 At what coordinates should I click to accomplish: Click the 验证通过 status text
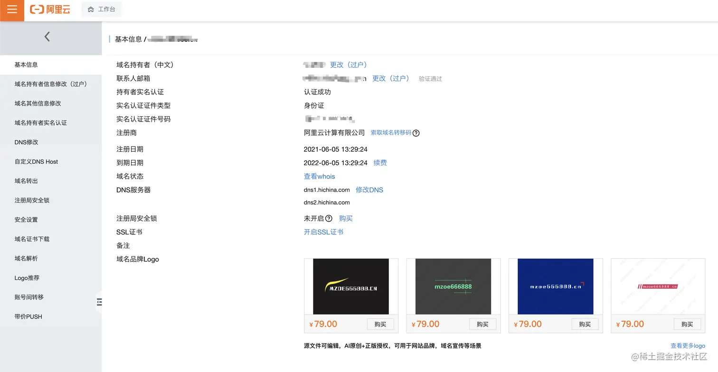430,79
